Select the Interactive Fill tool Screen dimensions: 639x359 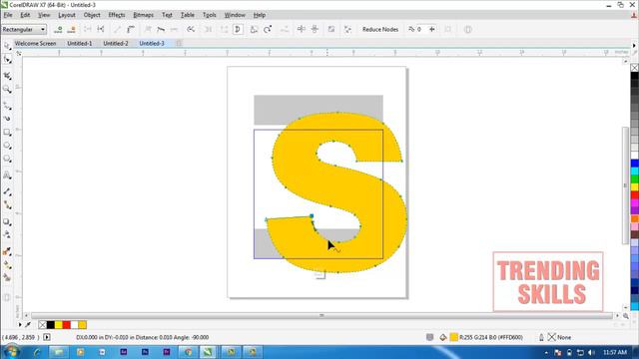[7, 264]
